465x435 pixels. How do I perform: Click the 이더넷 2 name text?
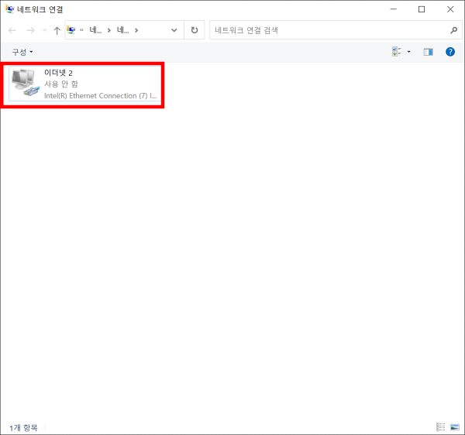[58, 73]
